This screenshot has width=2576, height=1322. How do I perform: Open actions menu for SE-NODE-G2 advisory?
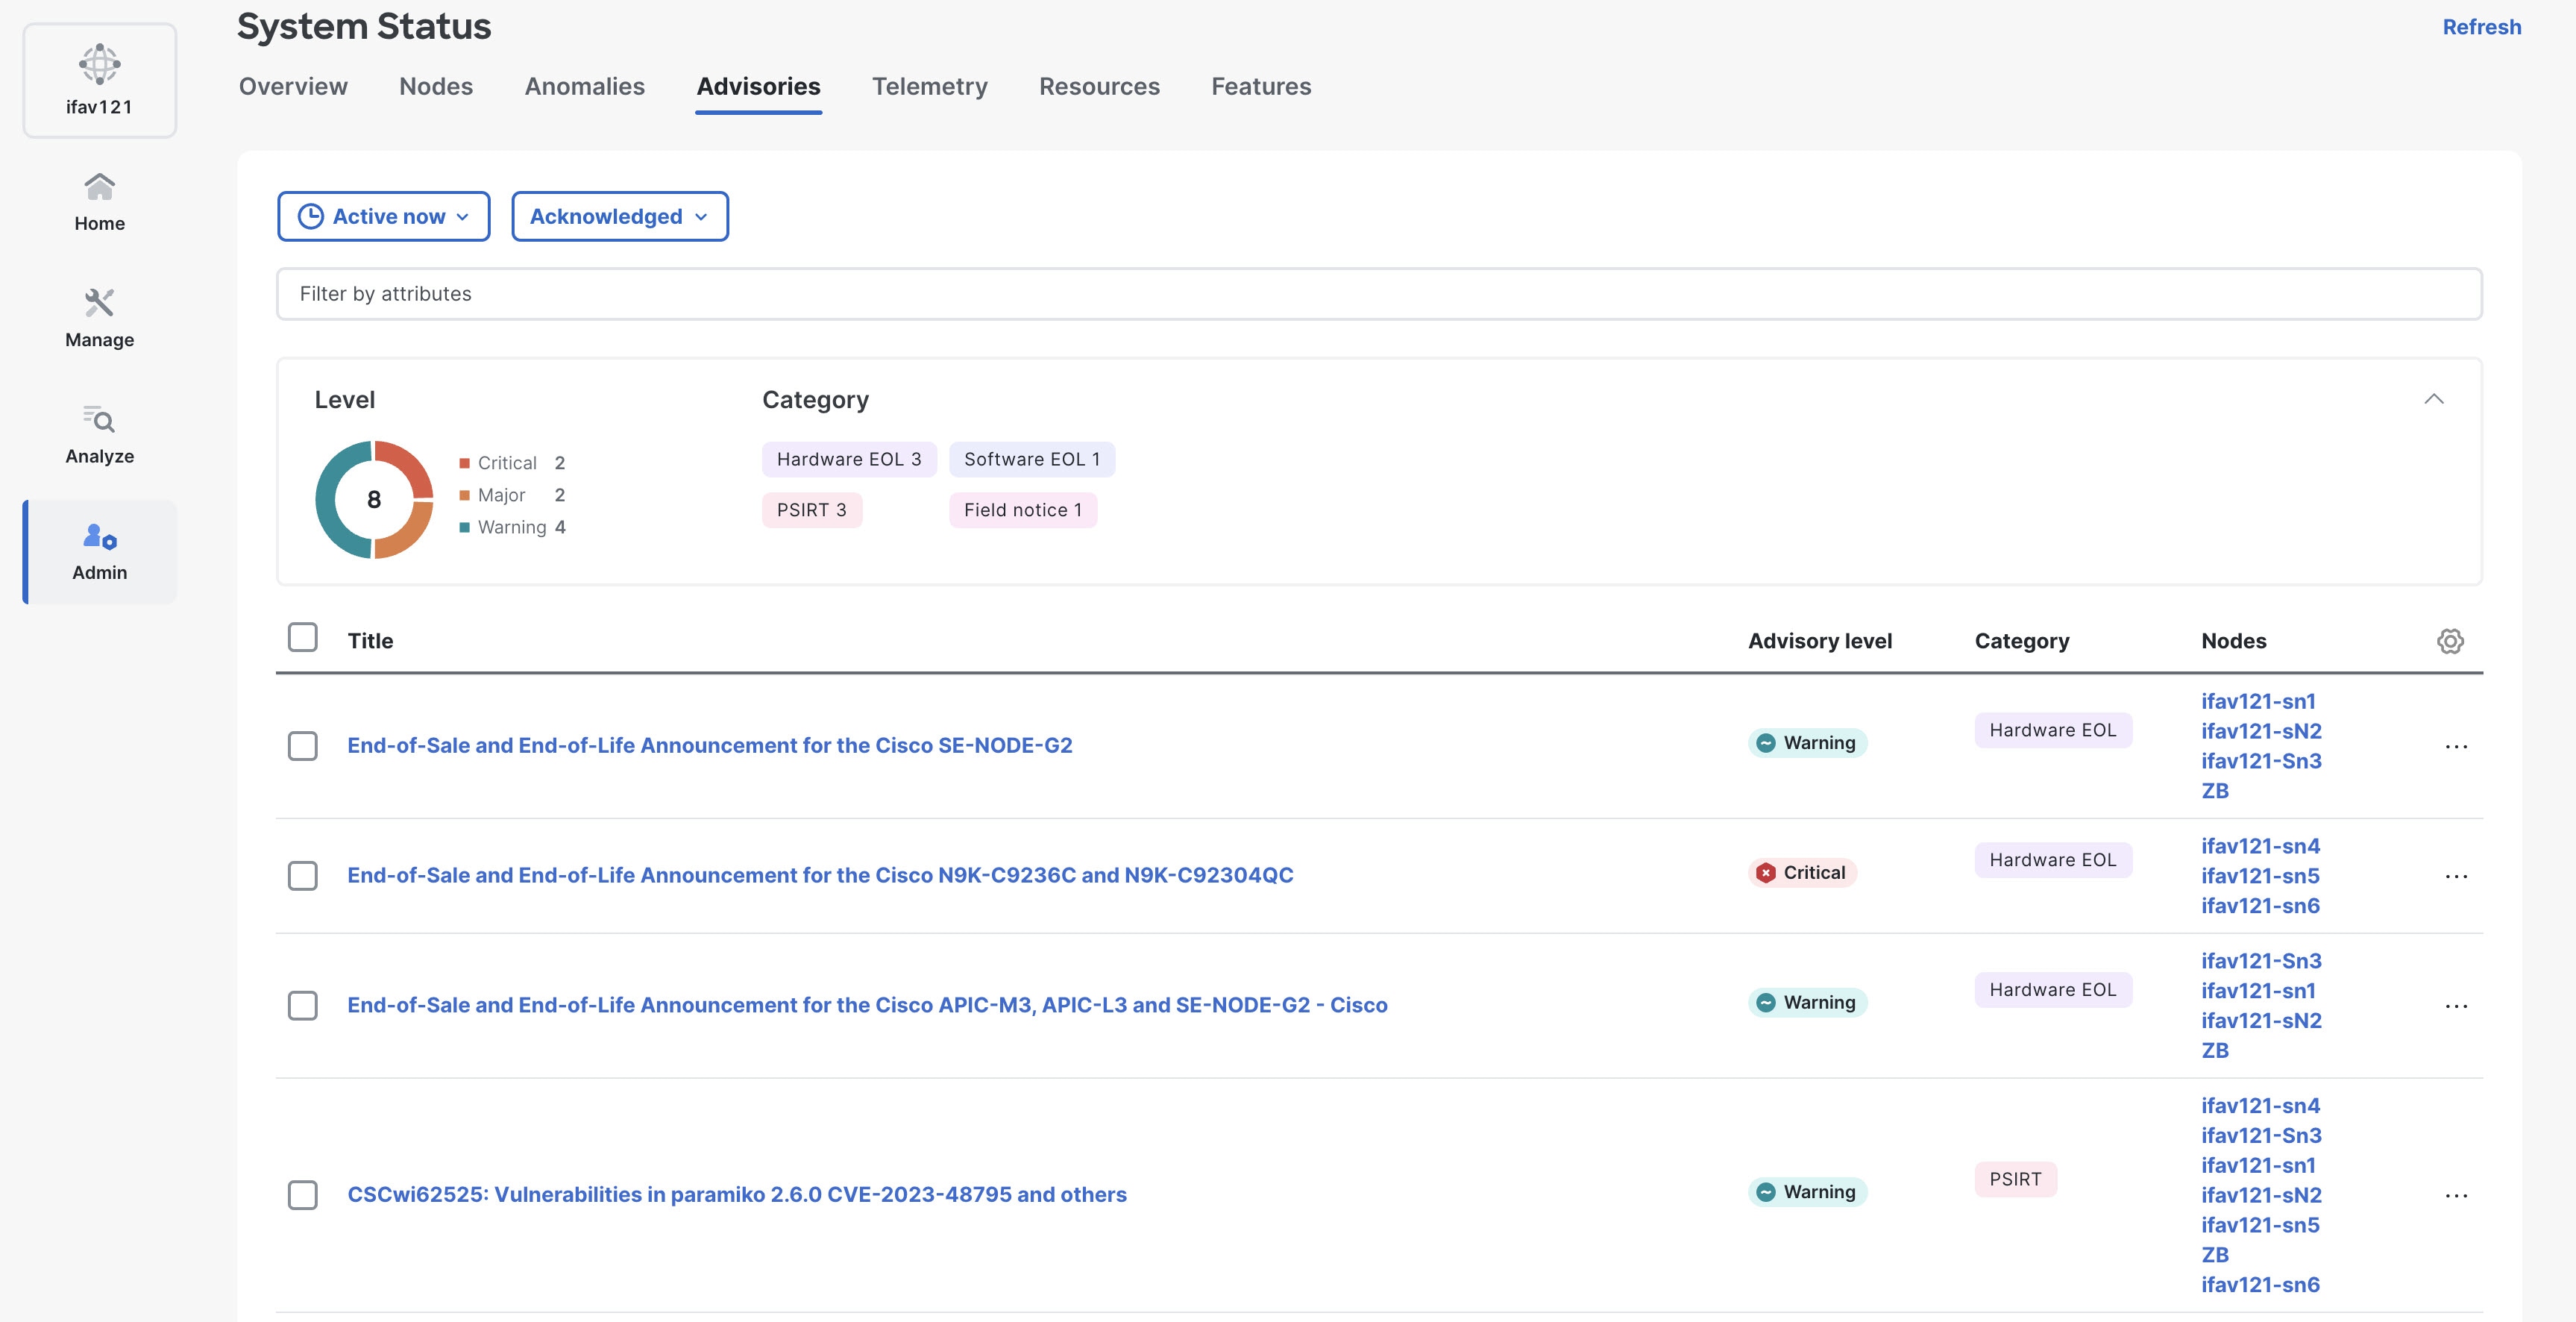(x=2456, y=746)
